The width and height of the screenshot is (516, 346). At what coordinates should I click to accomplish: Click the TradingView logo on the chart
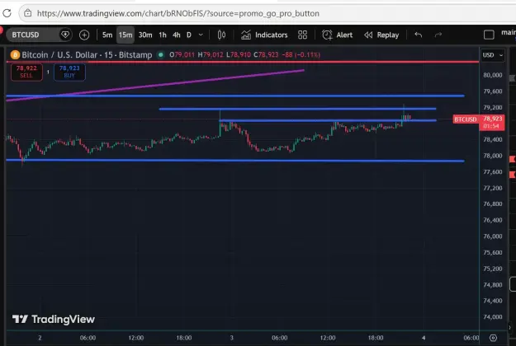pos(54,319)
